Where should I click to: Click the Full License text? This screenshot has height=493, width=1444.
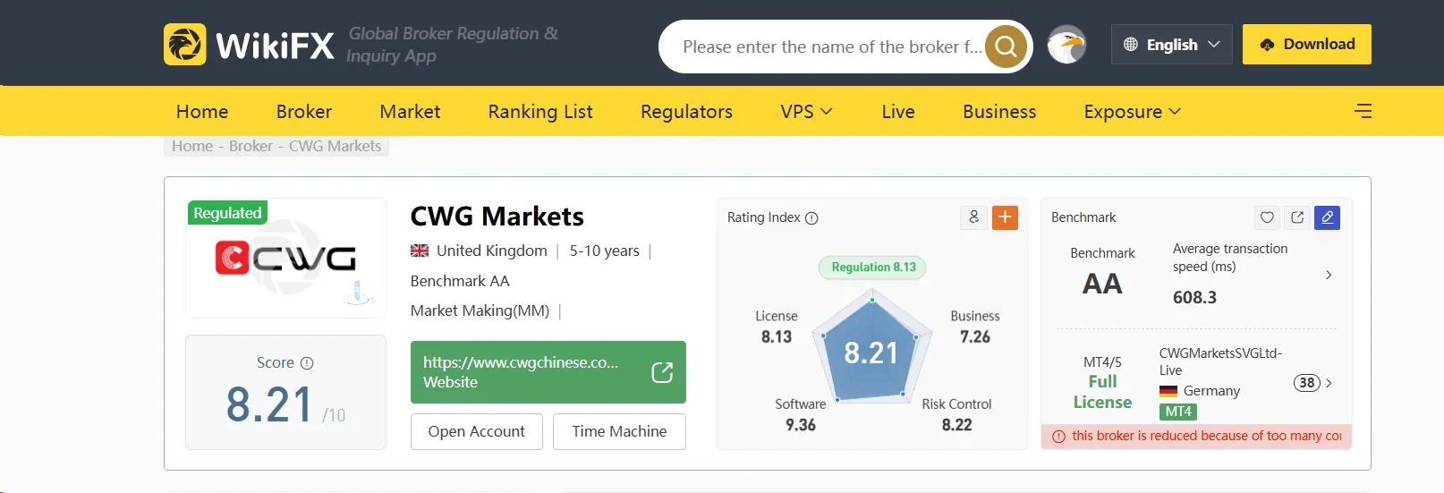pyautogui.click(x=1102, y=392)
